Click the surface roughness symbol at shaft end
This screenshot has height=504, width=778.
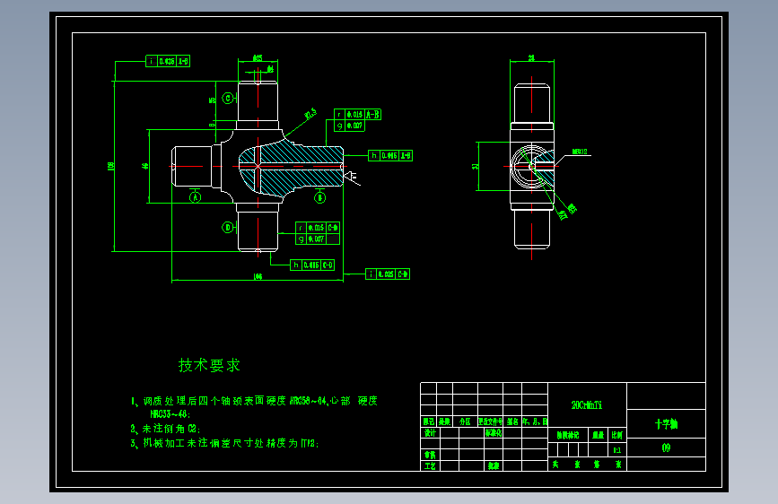[x=351, y=178]
